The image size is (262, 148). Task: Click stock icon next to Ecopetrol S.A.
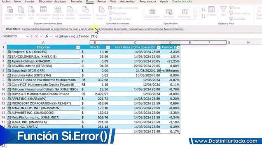(9, 52)
